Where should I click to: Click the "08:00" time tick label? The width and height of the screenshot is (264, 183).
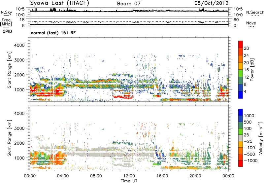click(96, 176)
